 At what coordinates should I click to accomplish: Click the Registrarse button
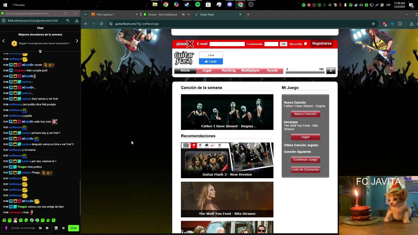pyautogui.click(x=322, y=44)
